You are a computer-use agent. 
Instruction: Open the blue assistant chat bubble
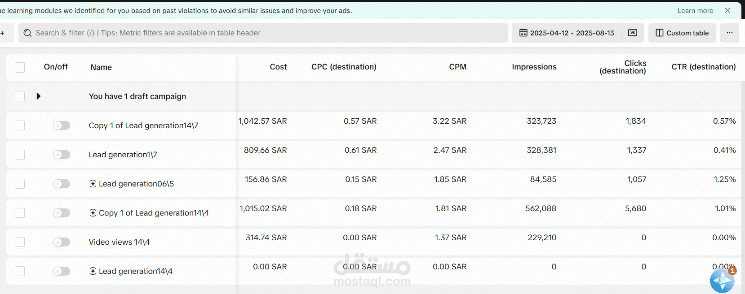(x=722, y=281)
